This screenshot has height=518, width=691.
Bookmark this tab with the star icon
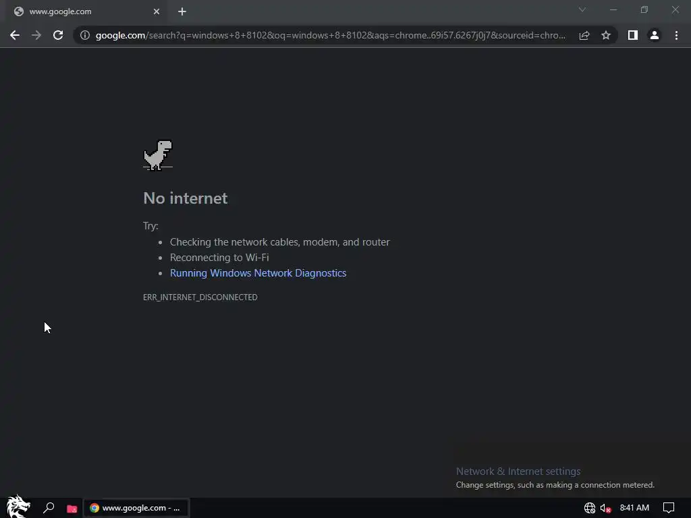(606, 35)
